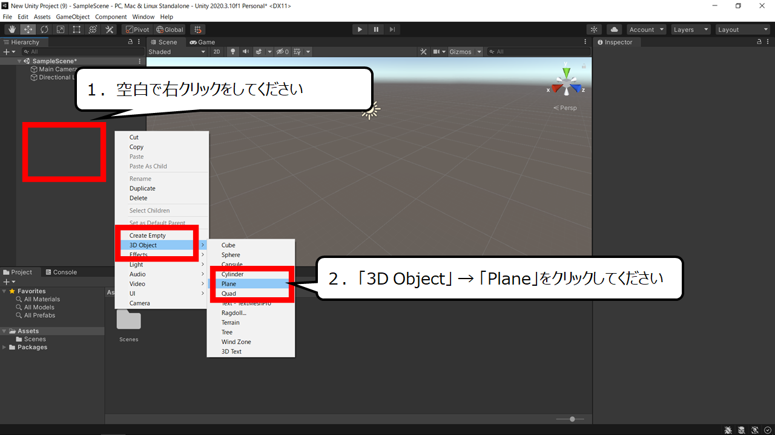Click the Play button
The image size is (775, 435).
tap(360, 30)
